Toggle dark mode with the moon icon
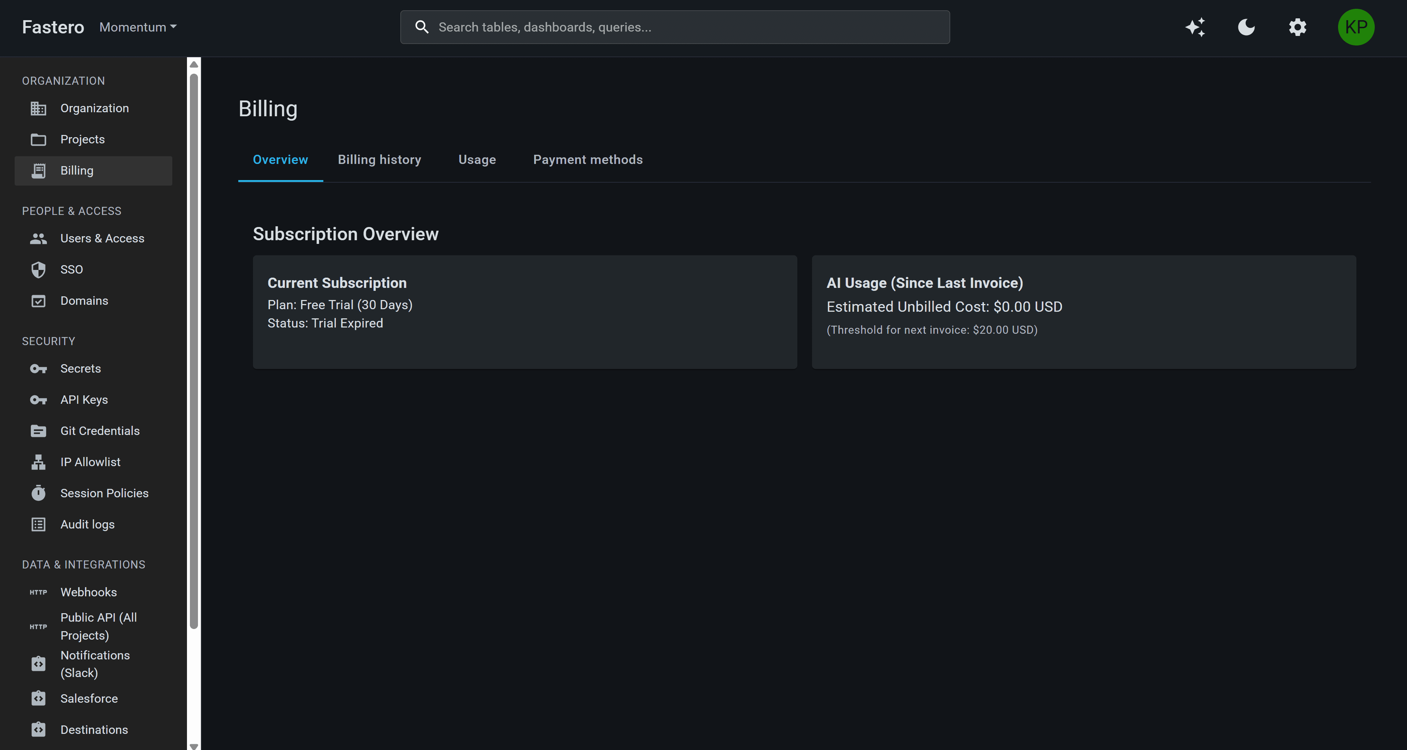1407x750 pixels. tap(1246, 27)
